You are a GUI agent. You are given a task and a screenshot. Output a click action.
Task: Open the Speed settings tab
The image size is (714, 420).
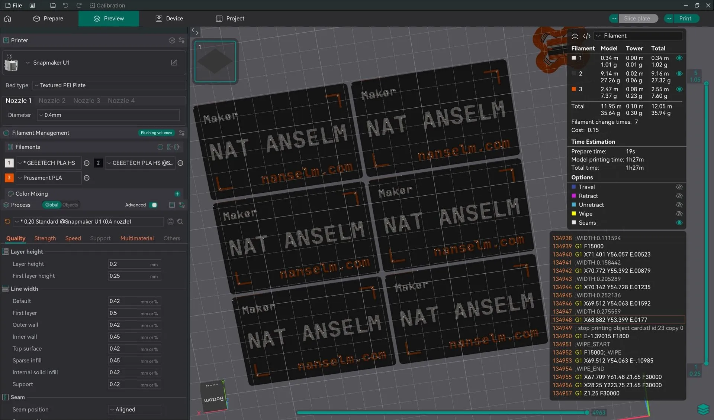pyautogui.click(x=73, y=238)
